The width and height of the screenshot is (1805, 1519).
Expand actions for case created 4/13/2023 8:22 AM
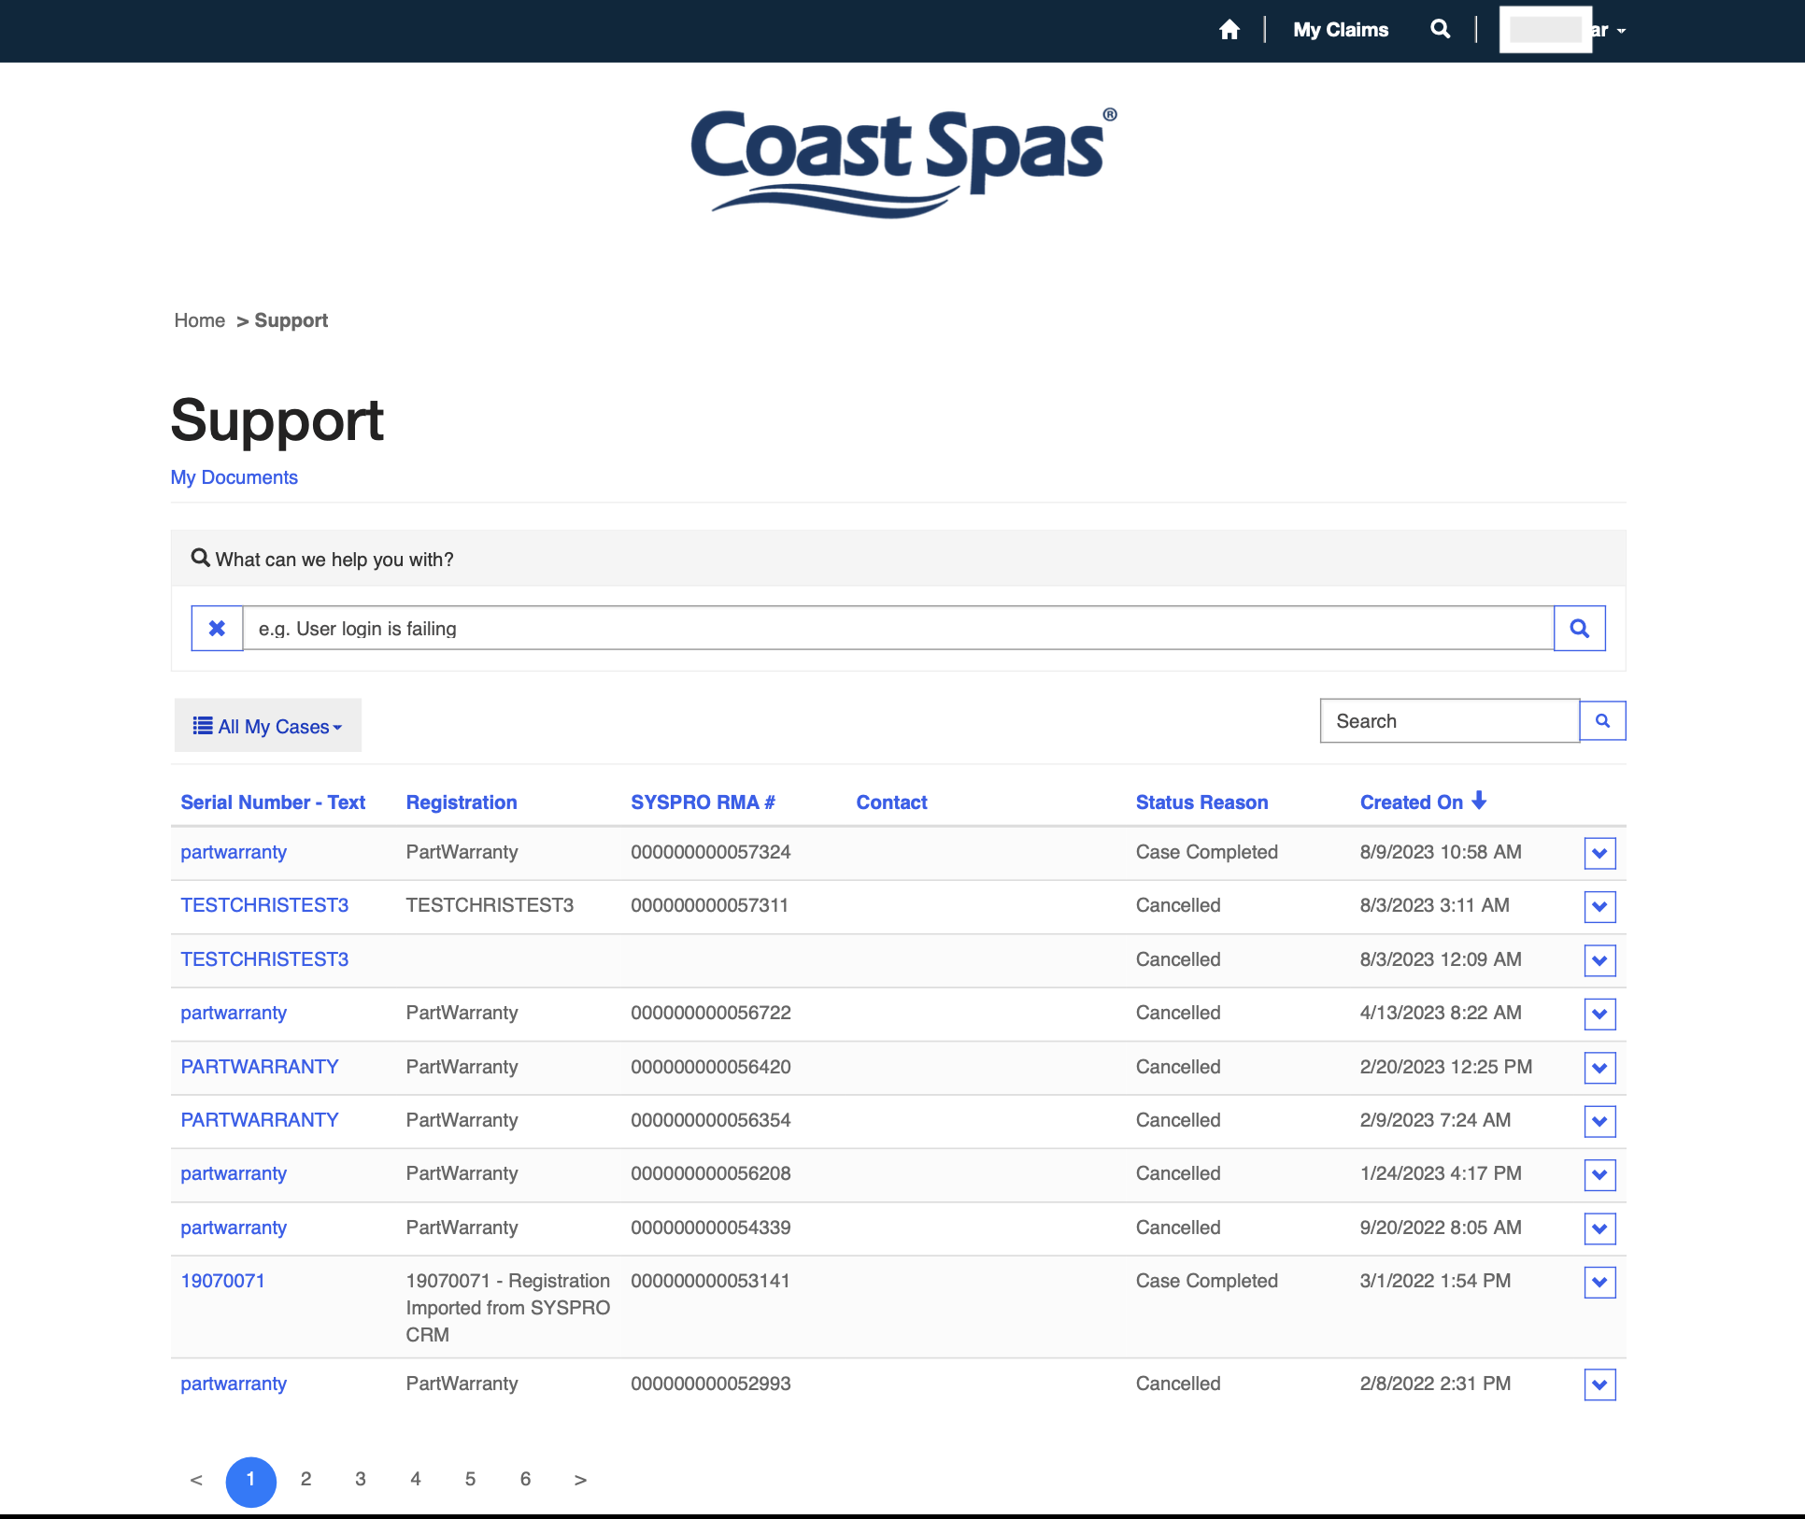click(x=1600, y=1014)
